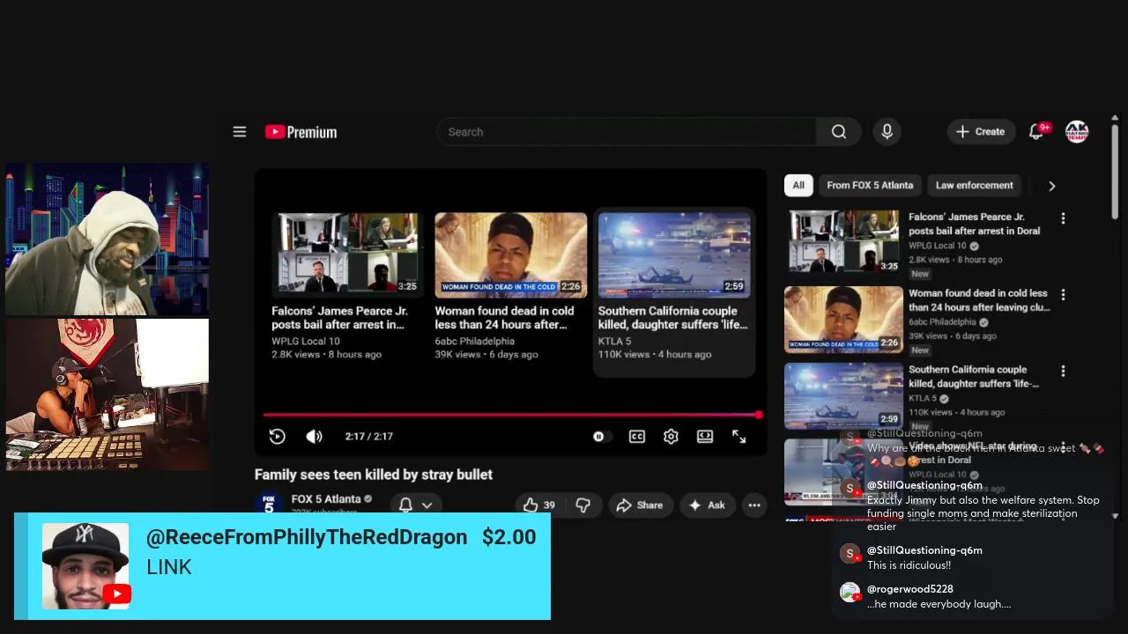Open options for sidebar Woman found dead video
The height and width of the screenshot is (634, 1128).
tap(1063, 295)
